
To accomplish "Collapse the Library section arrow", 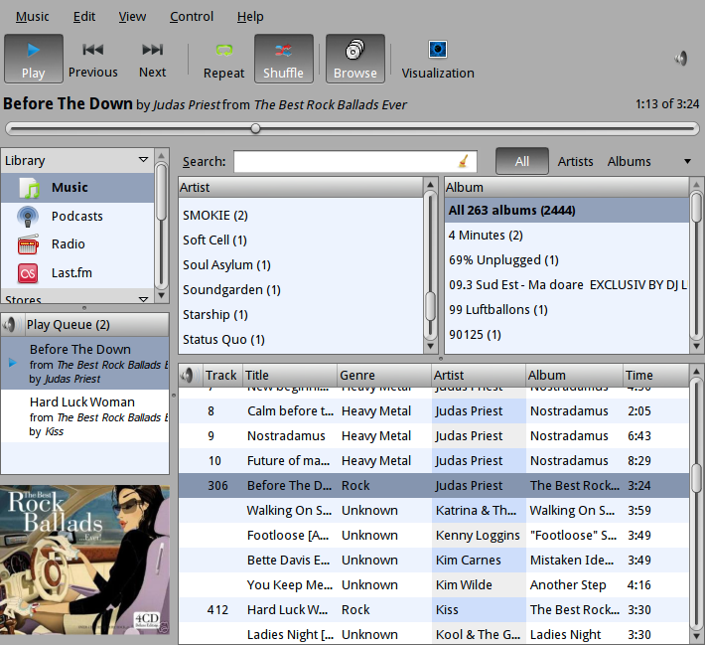I will (143, 160).
